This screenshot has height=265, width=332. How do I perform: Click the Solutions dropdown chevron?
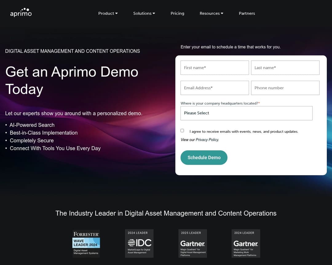pos(154,13)
